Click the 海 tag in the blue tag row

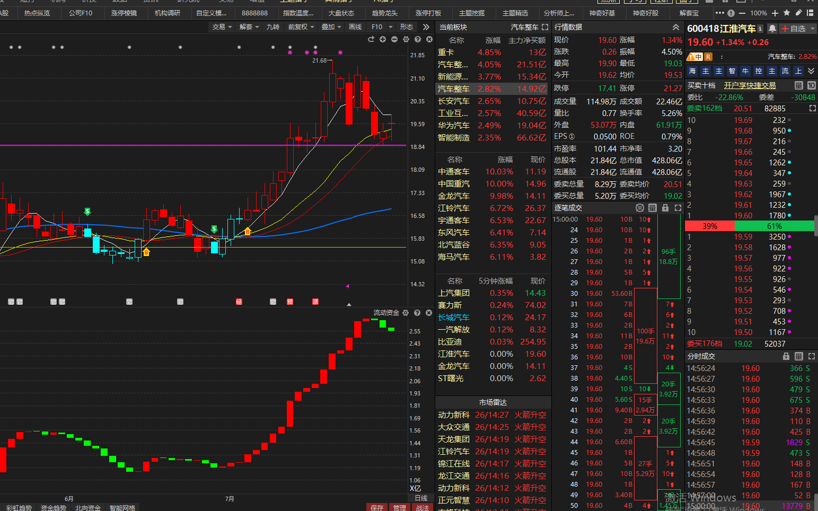click(x=692, y=71)
